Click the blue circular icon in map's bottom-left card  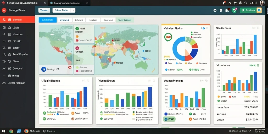pos(44,69)
